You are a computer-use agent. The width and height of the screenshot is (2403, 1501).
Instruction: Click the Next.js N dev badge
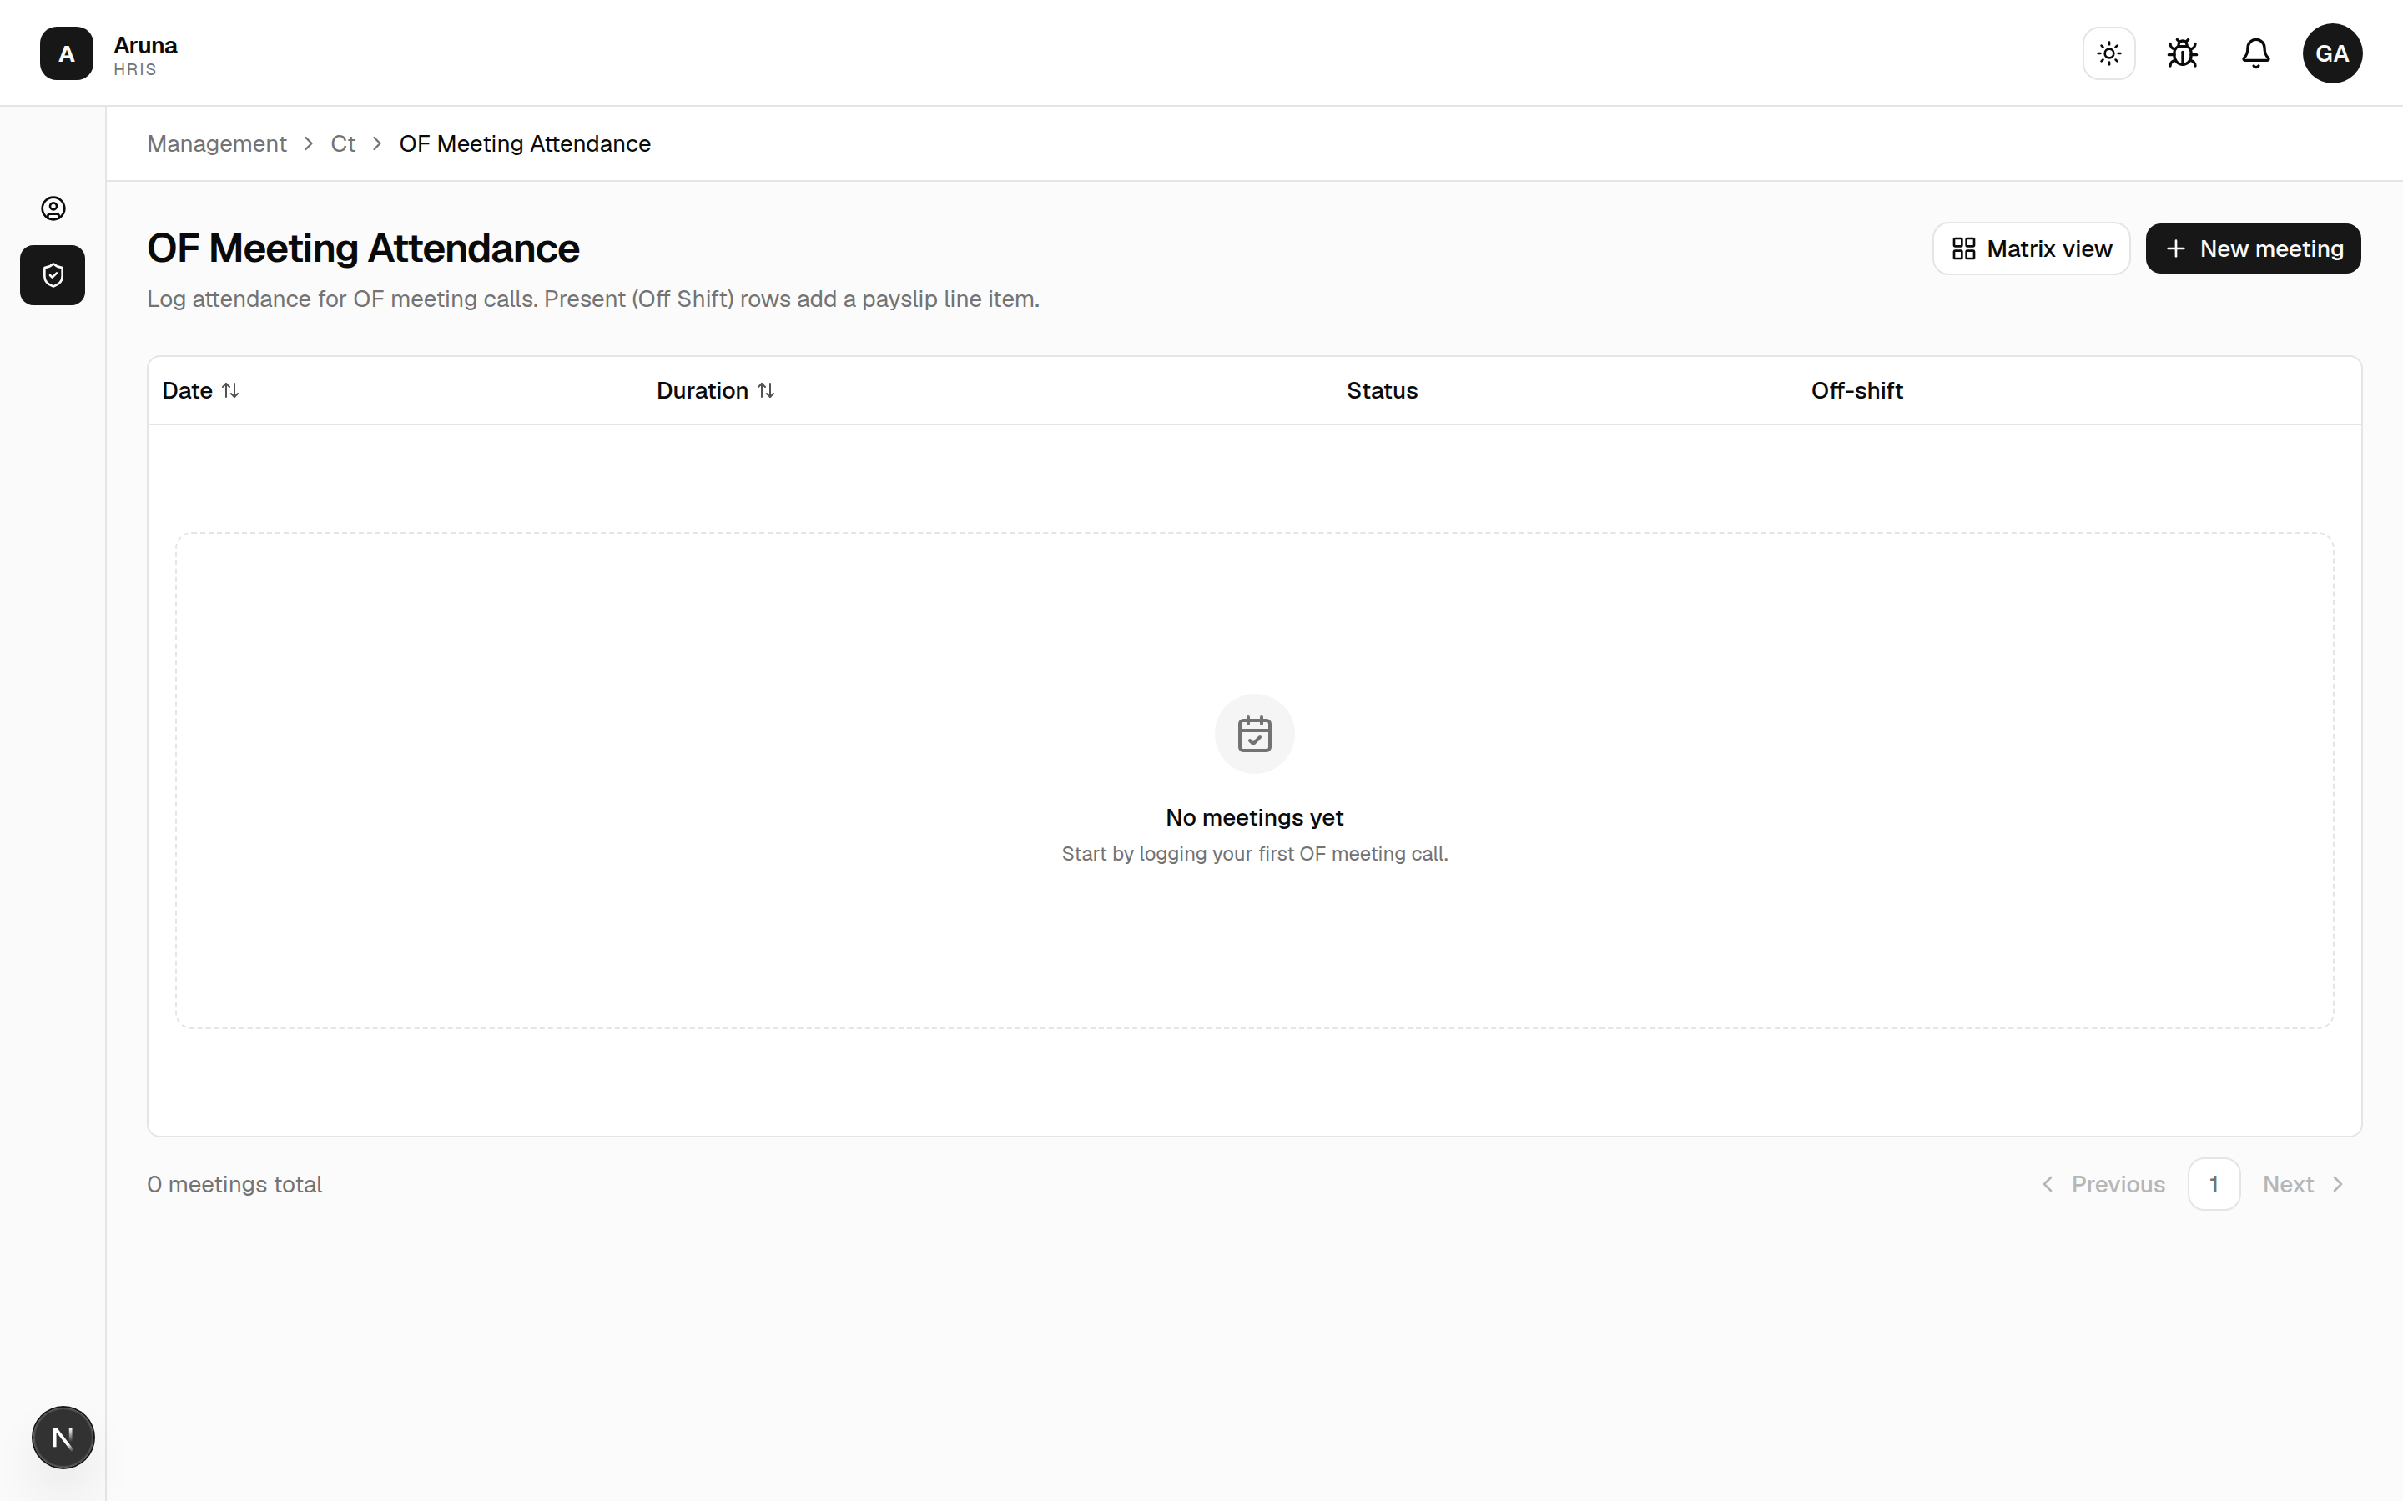click(63, 1438)
